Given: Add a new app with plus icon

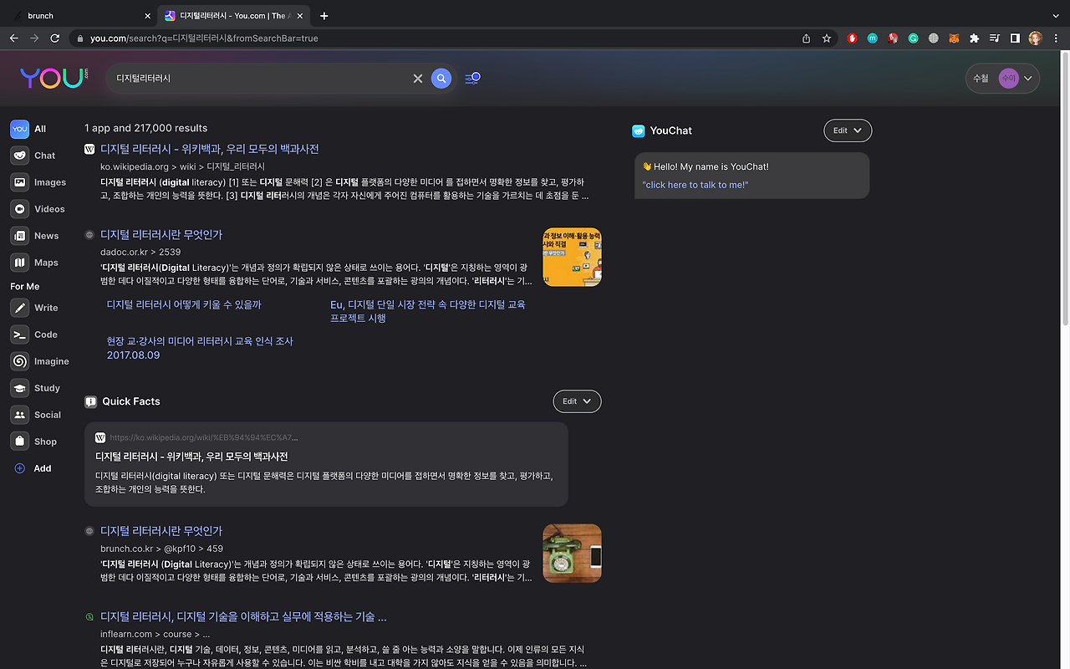Looking at the screenshot, I should click(20, 468).
